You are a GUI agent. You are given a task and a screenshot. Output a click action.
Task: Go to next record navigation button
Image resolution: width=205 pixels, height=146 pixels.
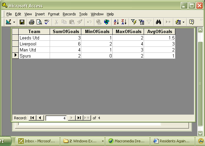pos(72,118)
